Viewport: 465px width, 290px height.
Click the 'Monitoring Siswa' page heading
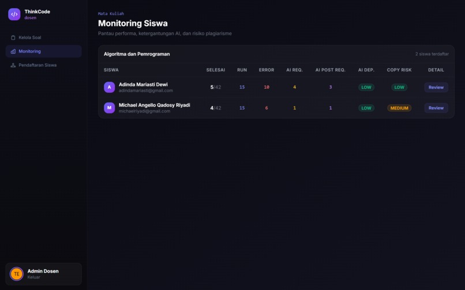[133, 23]
